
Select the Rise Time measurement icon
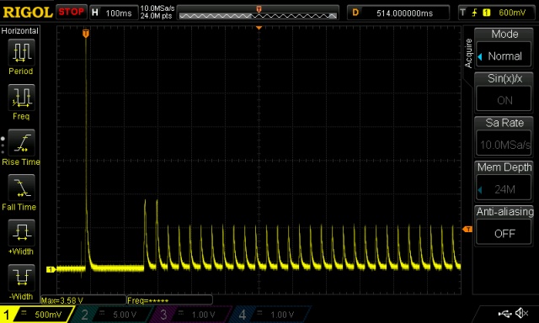point(21,142)
